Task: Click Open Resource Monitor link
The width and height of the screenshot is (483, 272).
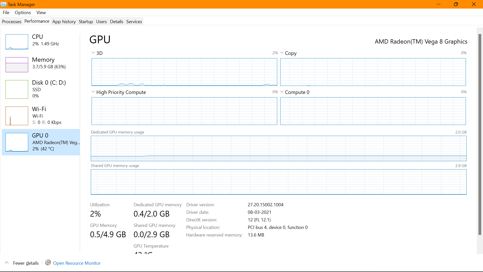Action: [77, 263]
